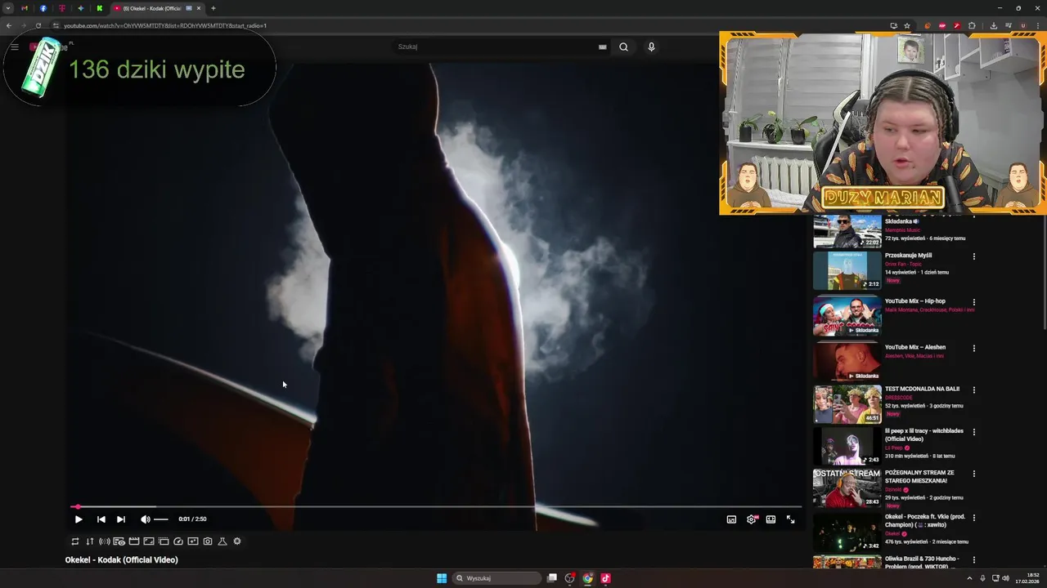The width and height of the screenshot is (1047, 588).
Task: Switch to the pinned T-Mobile tab
Action: pyautogui.click(x=62, y=8)
